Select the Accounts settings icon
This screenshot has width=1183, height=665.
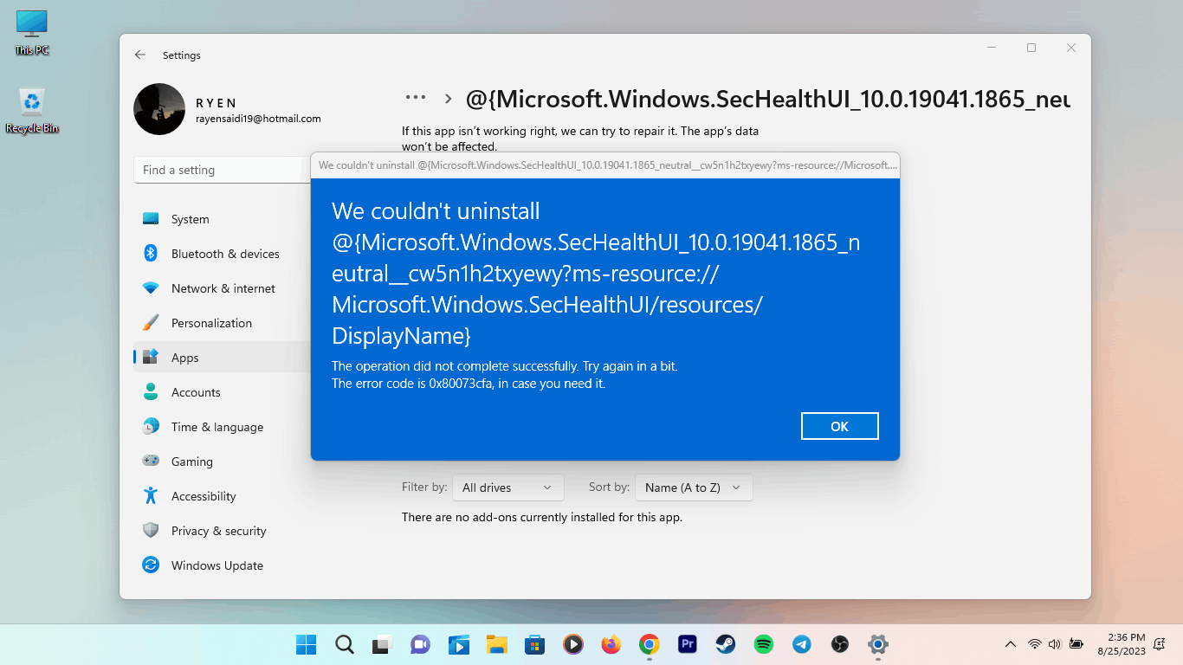point(151,392)
